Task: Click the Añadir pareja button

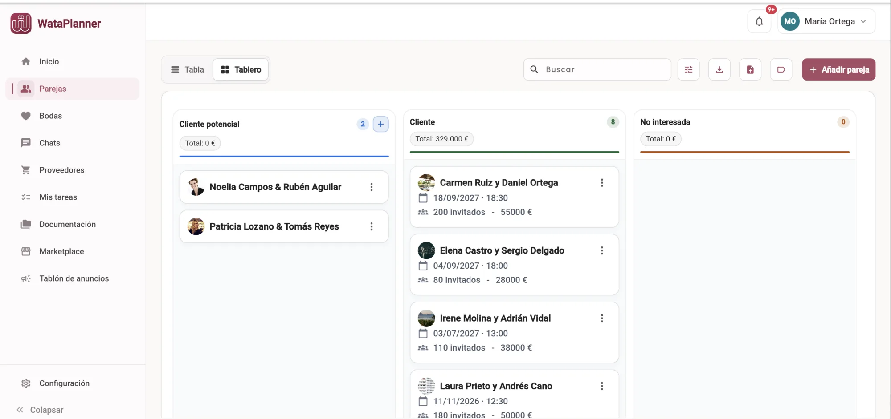Action: (x=838, y=69)
